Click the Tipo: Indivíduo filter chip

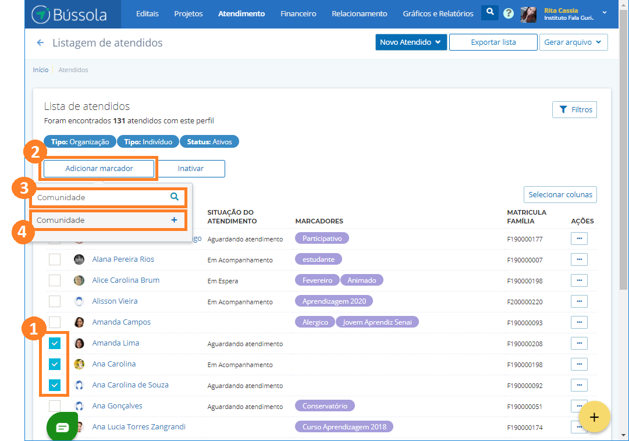(148, 141)
